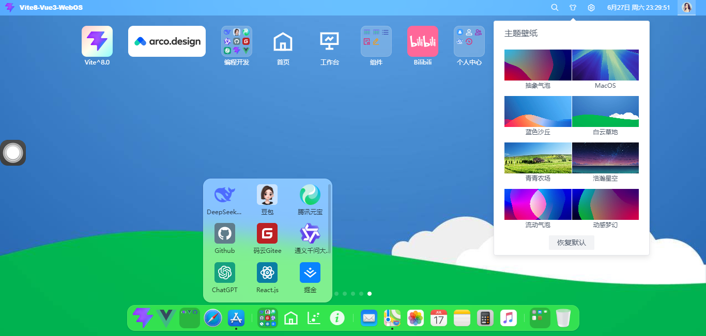Open Github in the folder popup

[225, 233]
